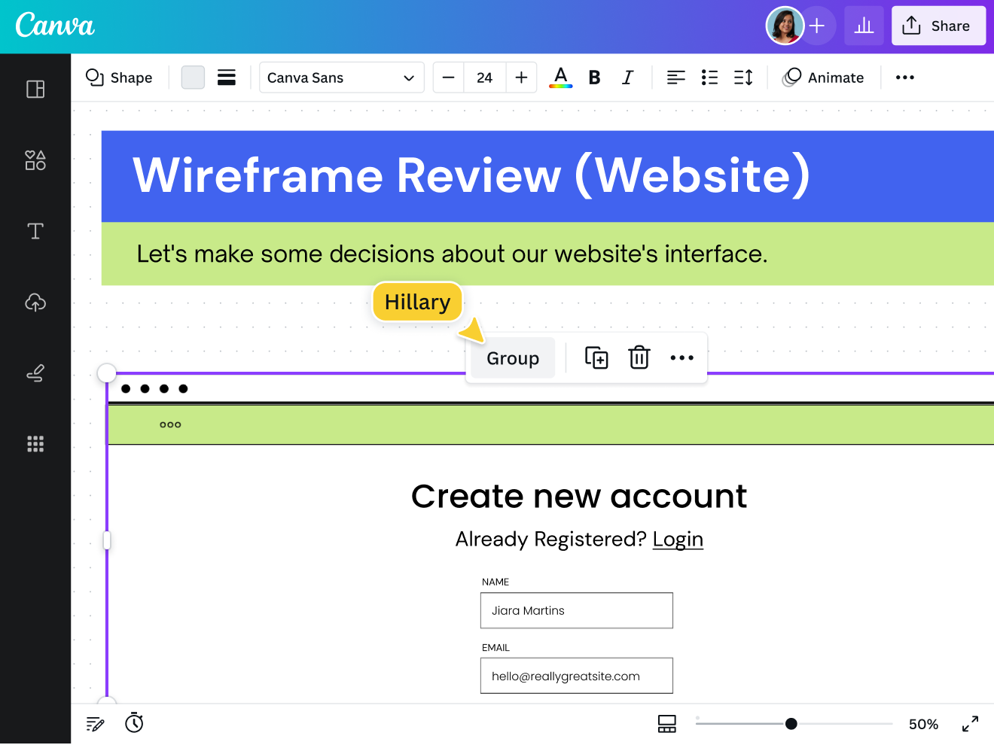
Task: Expand more options in top toolbar
Action: click(904, 78)
